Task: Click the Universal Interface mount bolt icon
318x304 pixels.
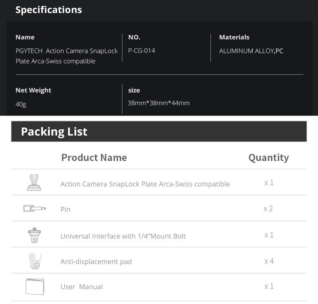Action: (35, 235)
